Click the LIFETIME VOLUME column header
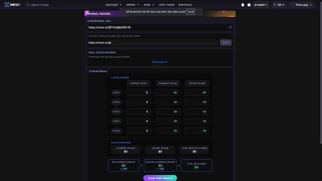Screen dimensions: 322x181 point(197,83)
